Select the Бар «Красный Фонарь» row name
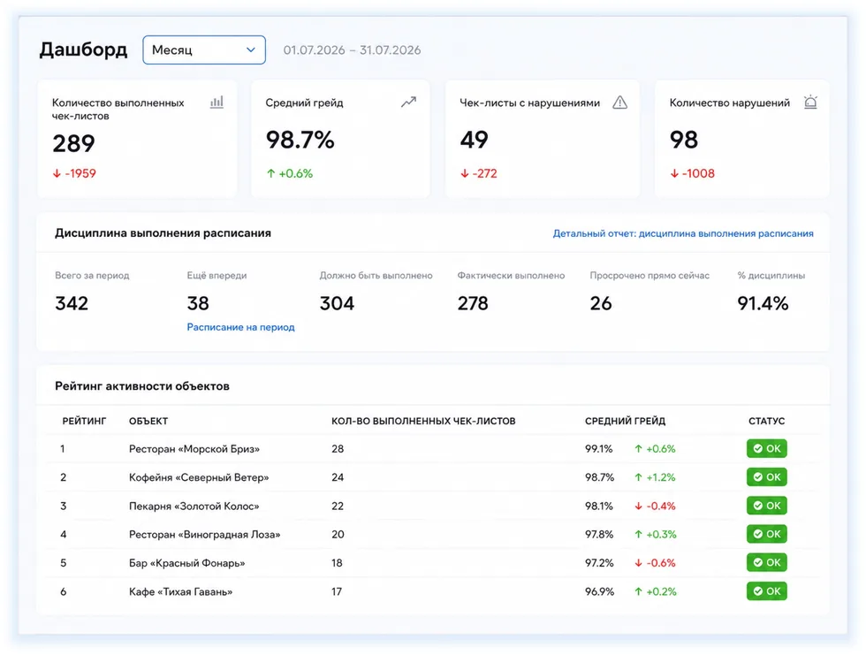Screen dimensions: 866x655 click(186, 563)
